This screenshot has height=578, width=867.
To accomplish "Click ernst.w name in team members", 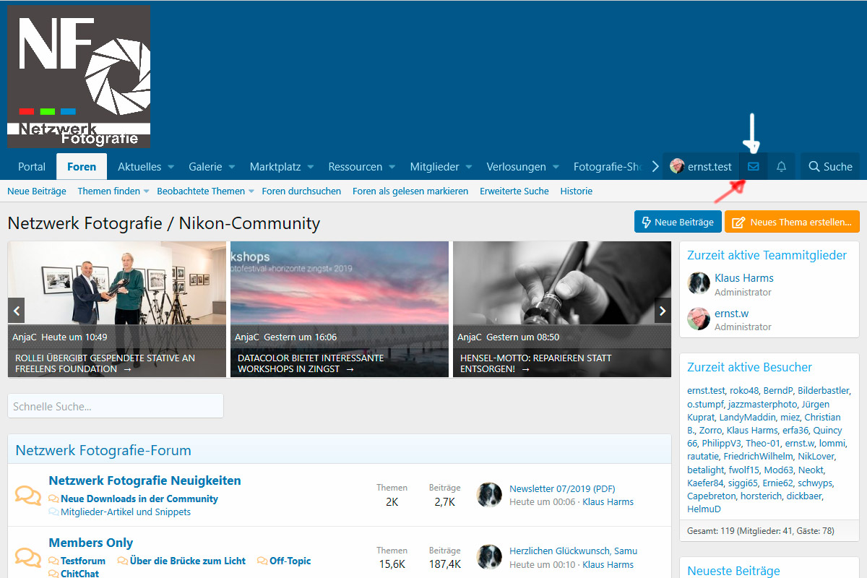I will click(x=731, y=314).
